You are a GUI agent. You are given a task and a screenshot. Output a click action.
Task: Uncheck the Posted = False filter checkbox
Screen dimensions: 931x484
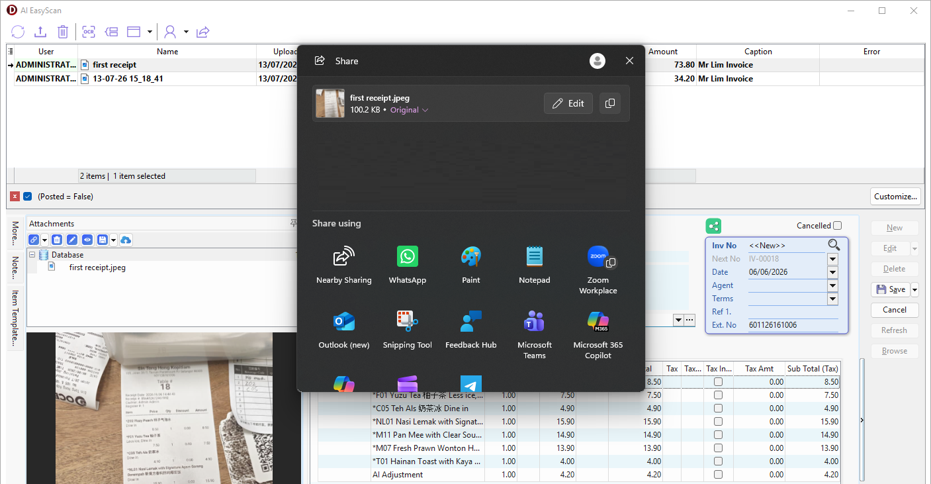pyautogui.click(x=28, y=197)
